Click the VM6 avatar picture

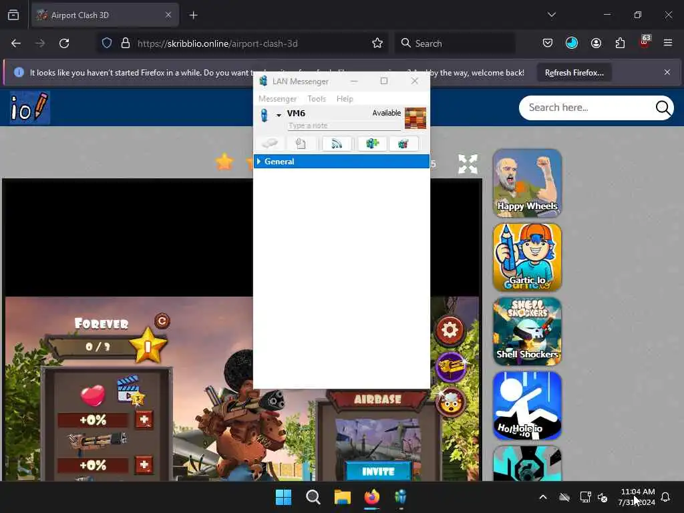coord(415,118)
